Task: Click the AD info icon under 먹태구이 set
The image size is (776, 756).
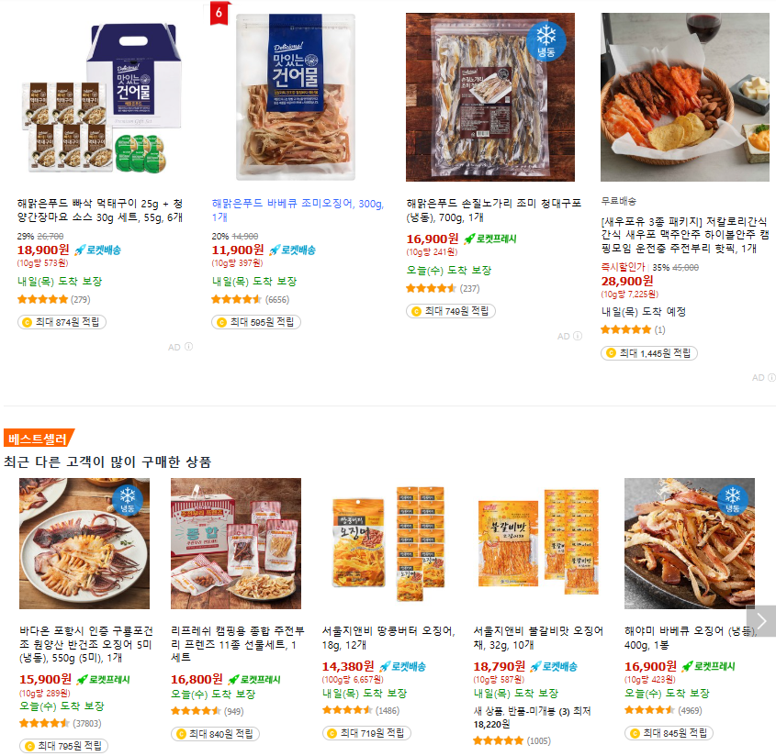Action: click(188, 347)
